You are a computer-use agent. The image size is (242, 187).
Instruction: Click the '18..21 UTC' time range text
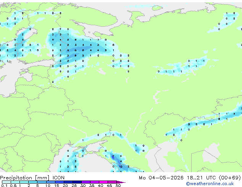[201, 178]
